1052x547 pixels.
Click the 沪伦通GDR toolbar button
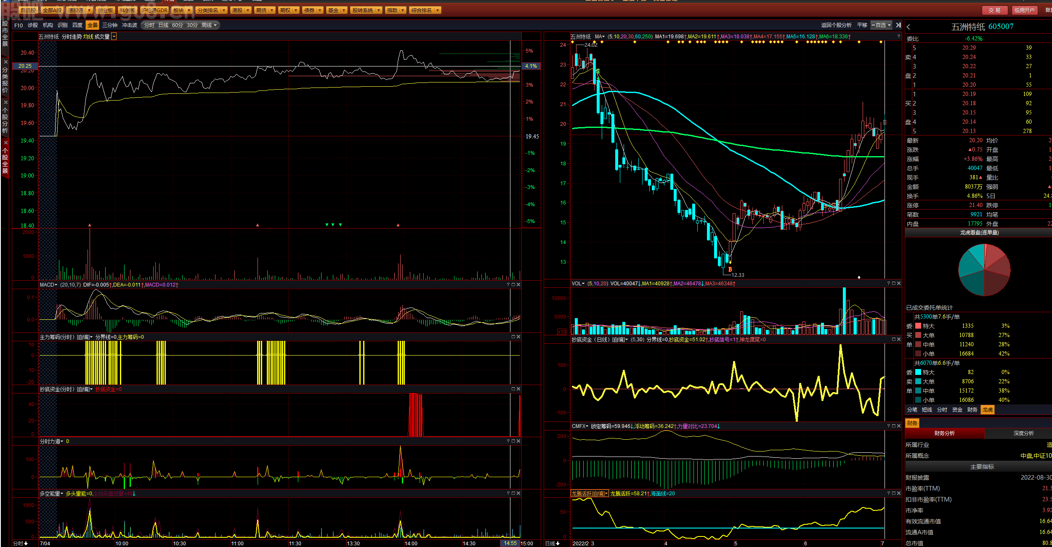(154, 10)
